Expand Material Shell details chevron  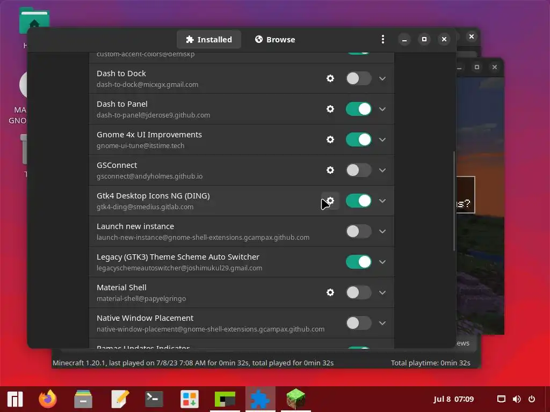coord(382,292)
